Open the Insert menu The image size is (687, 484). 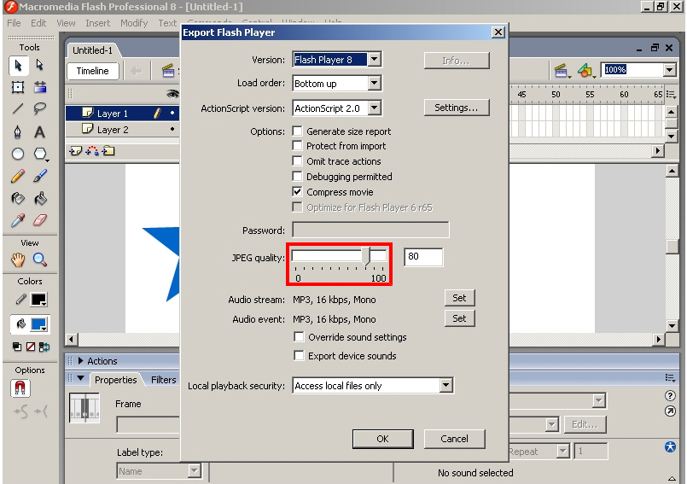[97, 23]
